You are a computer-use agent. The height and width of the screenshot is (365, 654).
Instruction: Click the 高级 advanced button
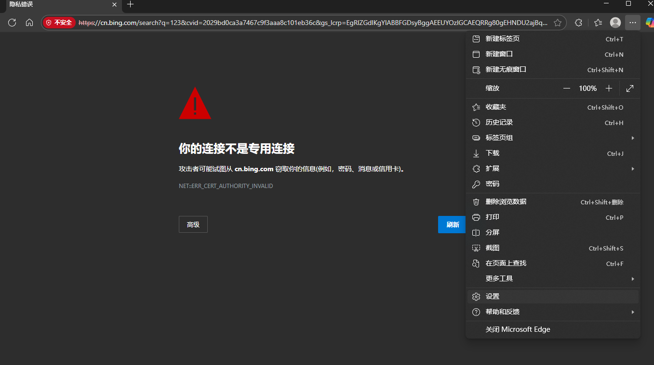[x=193, y=225]
